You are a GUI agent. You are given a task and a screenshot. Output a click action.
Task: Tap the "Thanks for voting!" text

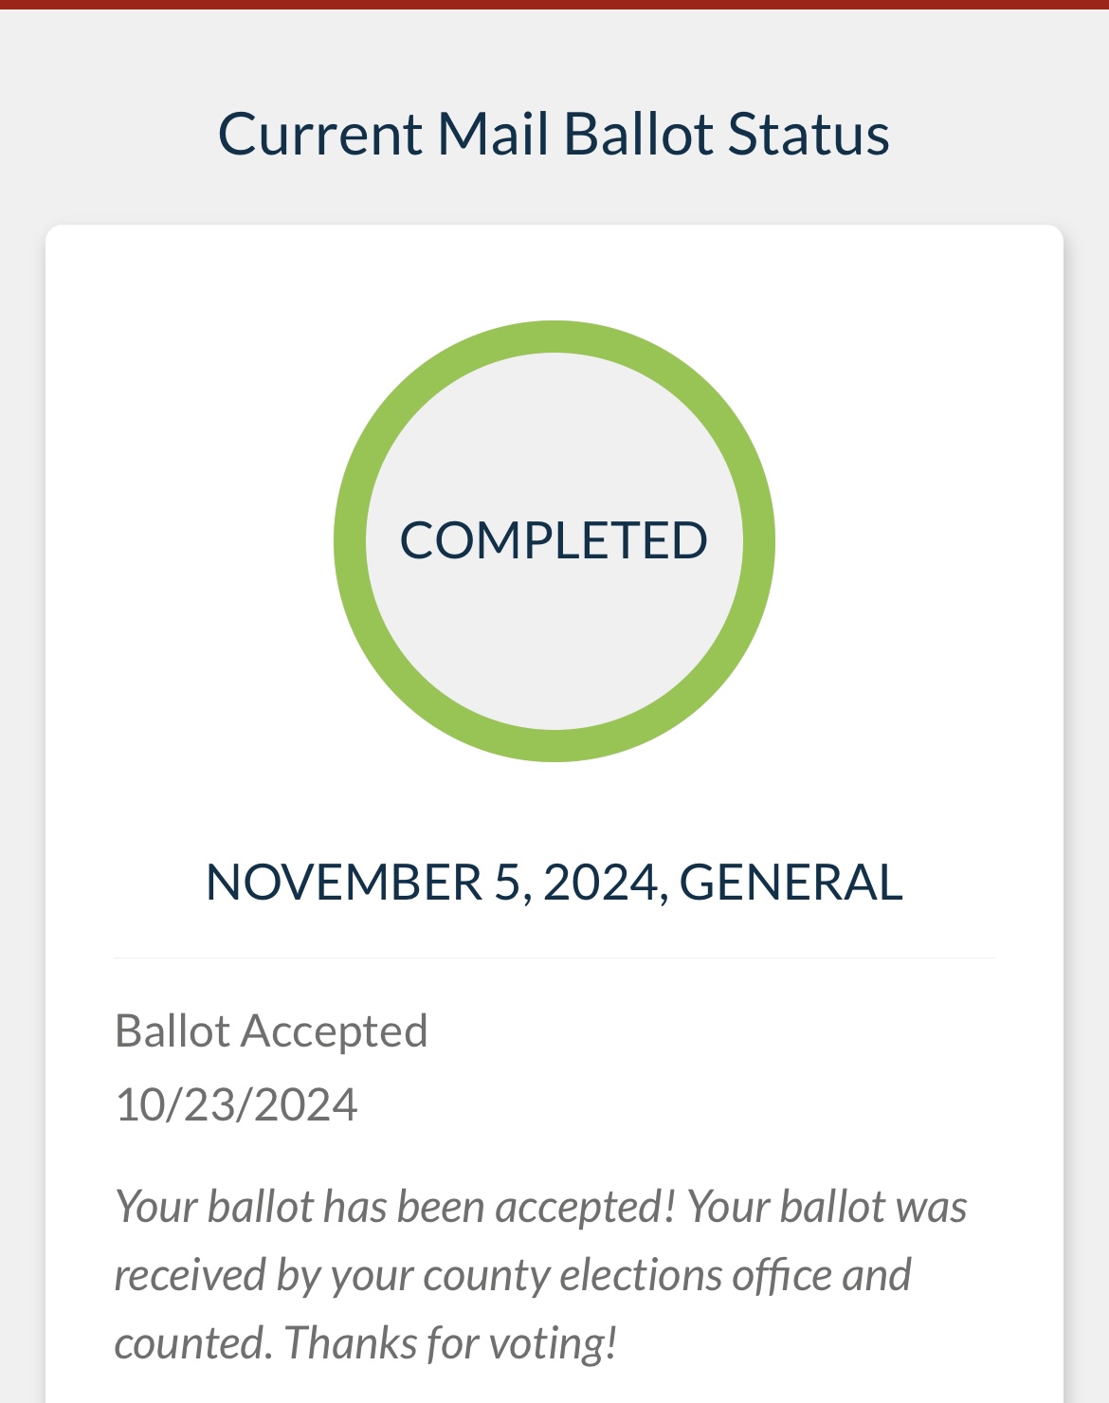[450, 1343]
